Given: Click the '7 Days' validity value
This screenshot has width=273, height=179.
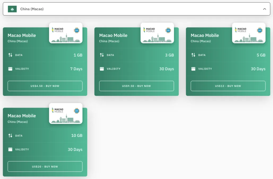Looking at the screenshot, I should 76,69.
